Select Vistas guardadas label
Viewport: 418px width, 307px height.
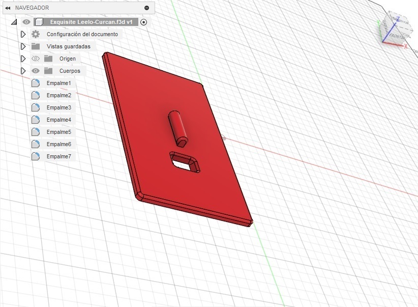(69, 46)
